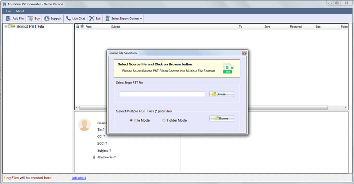Sort by the Size column header
This screenshot has width=354, height=184.
point(318,27)
